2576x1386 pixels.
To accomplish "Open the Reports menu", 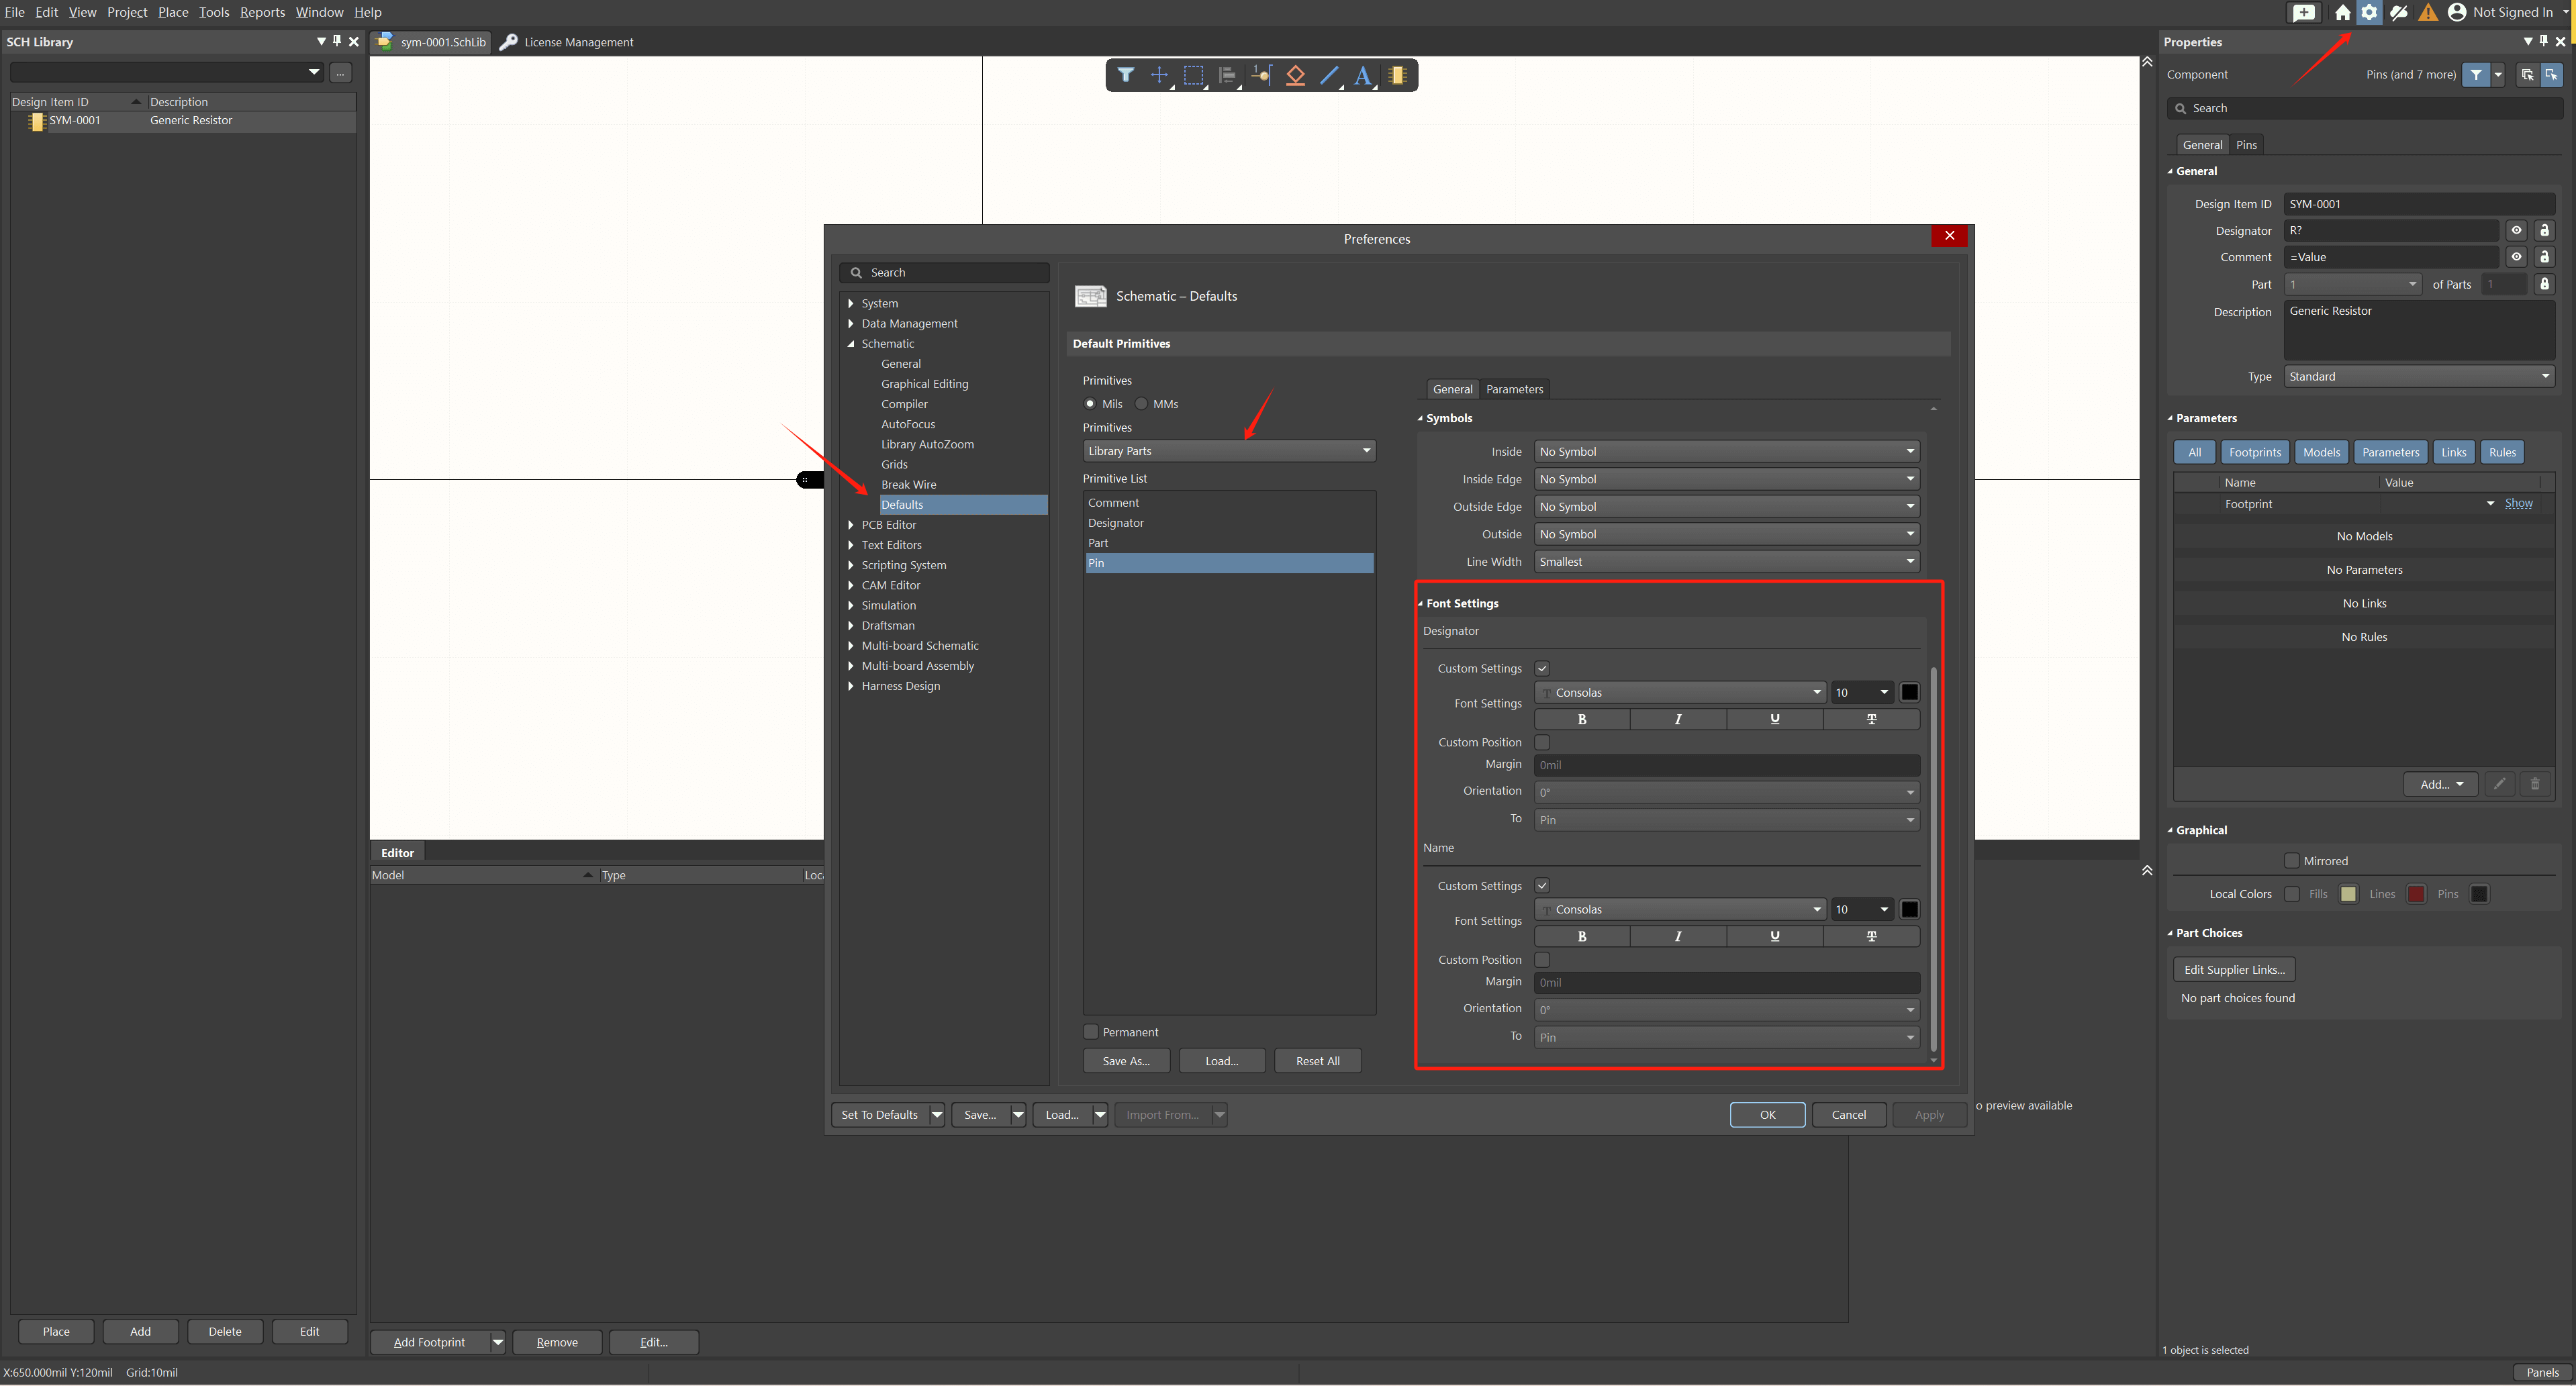I will click(262, 12).
